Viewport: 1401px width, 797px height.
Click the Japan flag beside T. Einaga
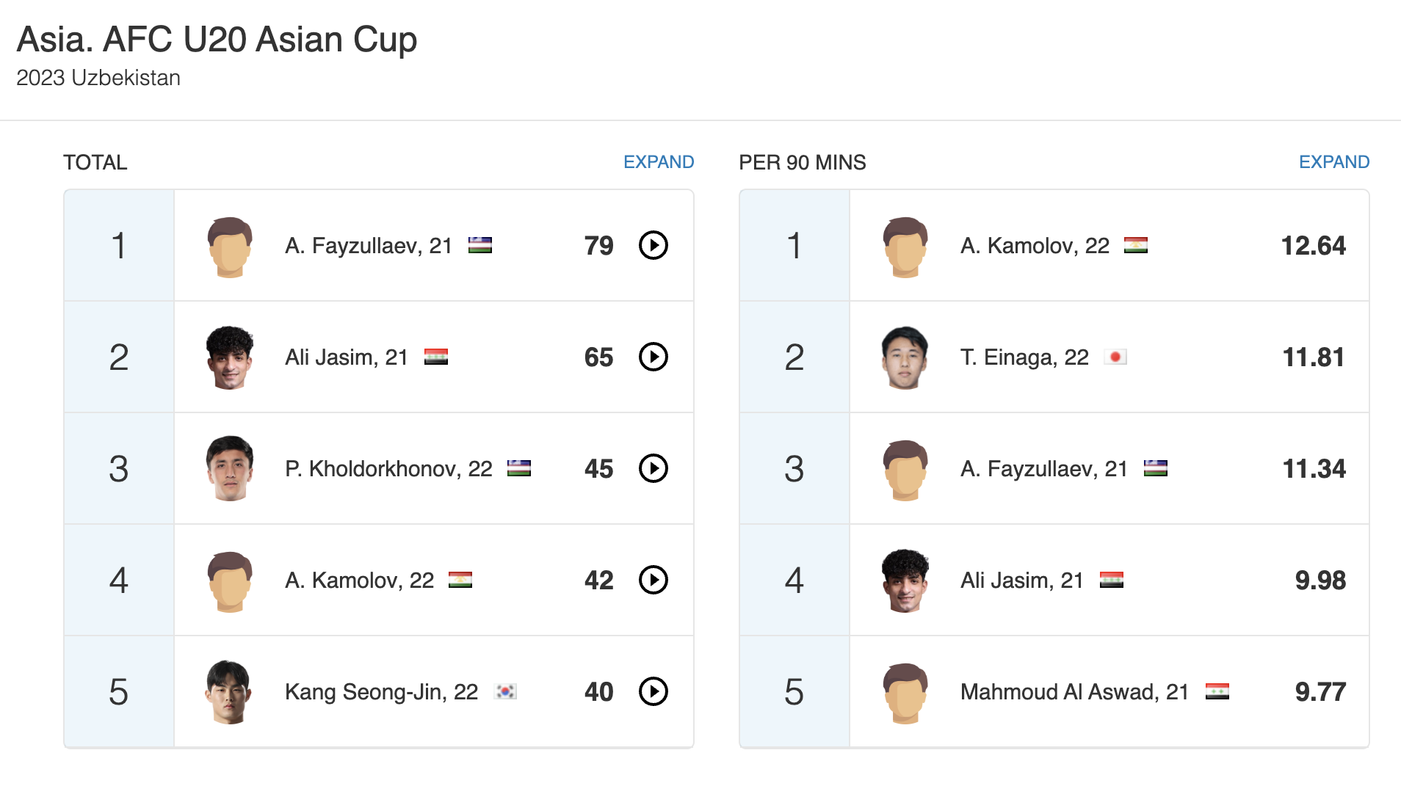(x=1115, y=357)
